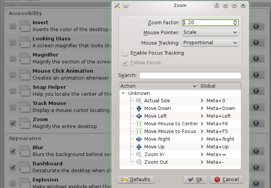Open the Mouse Tracking dropdown

pyautogui.click(x=210, y=43)
